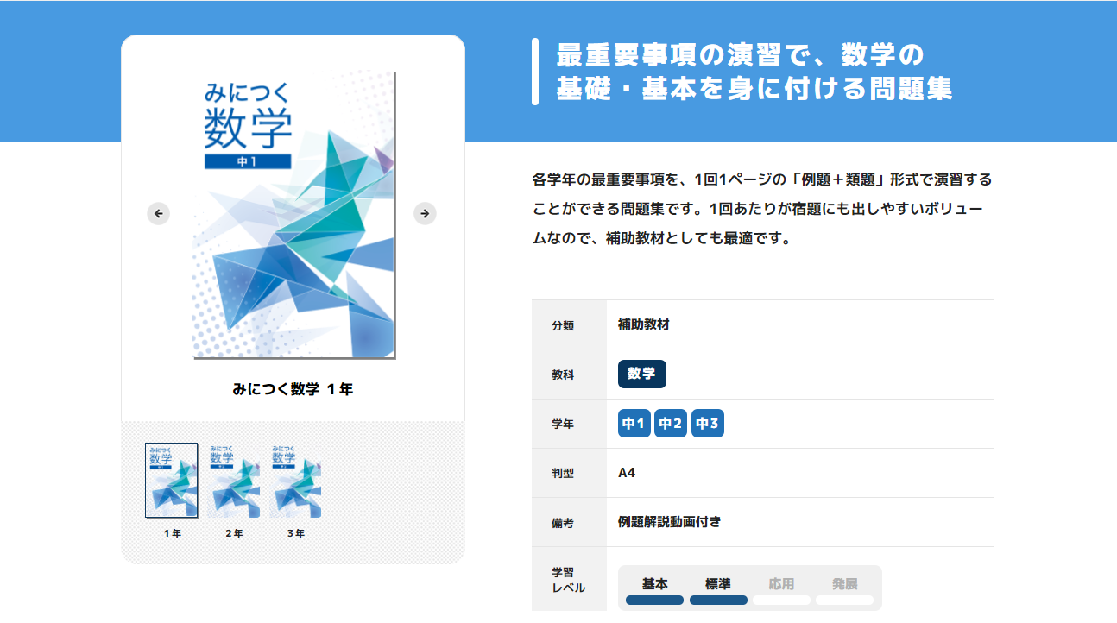1117x623 pixels.
Task: Click the 学習レベル row label
Action: click(x=568, y=580)
